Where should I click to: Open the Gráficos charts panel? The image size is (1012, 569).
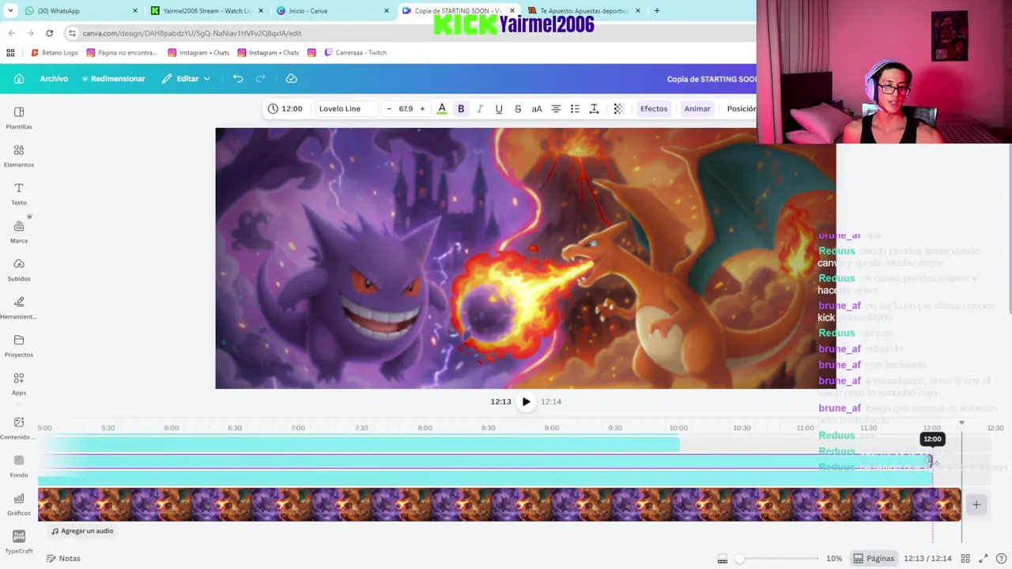19,503
